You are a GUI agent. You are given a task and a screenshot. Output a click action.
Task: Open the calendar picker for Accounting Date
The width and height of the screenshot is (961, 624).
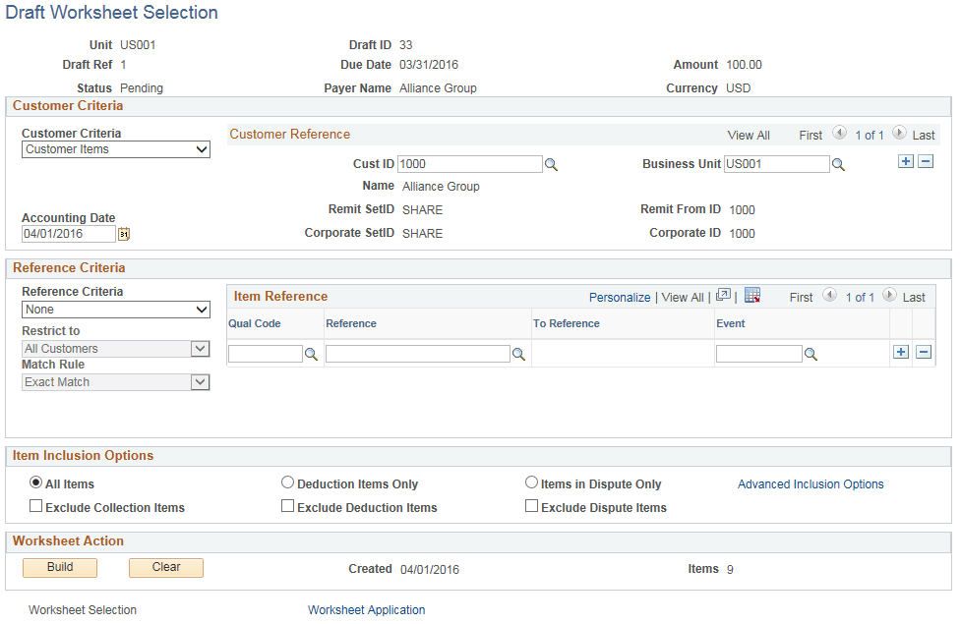point(123,234)
